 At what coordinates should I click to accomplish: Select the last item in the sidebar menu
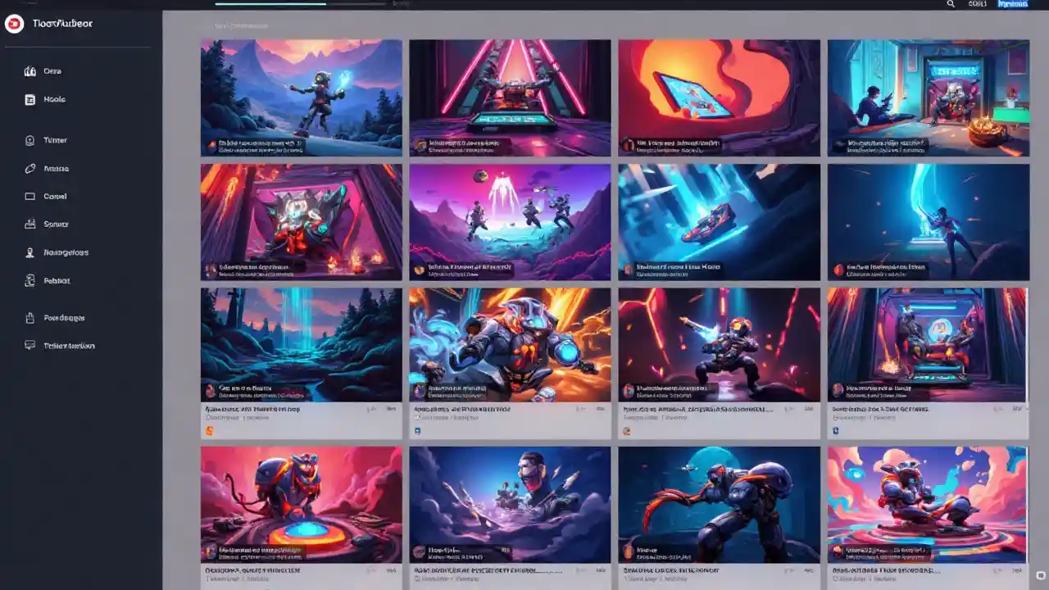pyautogui.click(x=69, y=346)
